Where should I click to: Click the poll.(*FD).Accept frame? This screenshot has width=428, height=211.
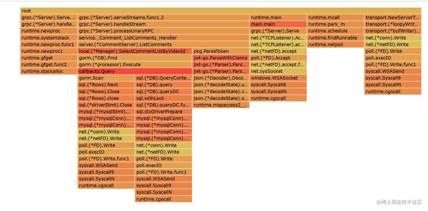click(x=278, y=58)
